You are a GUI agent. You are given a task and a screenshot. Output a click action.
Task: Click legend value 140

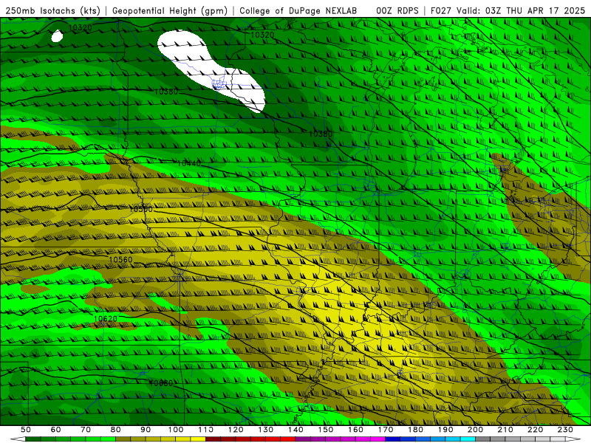(295, 430)
